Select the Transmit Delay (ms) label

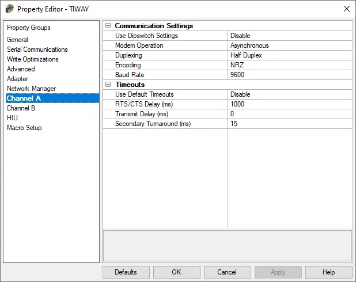click(142, 113)
